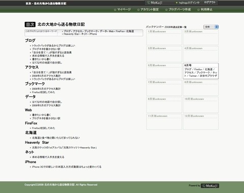Click the Heavenly Star keyword in the keyword box
The image size is (244, 193).
pyautogui.click(x=71, y=34)
